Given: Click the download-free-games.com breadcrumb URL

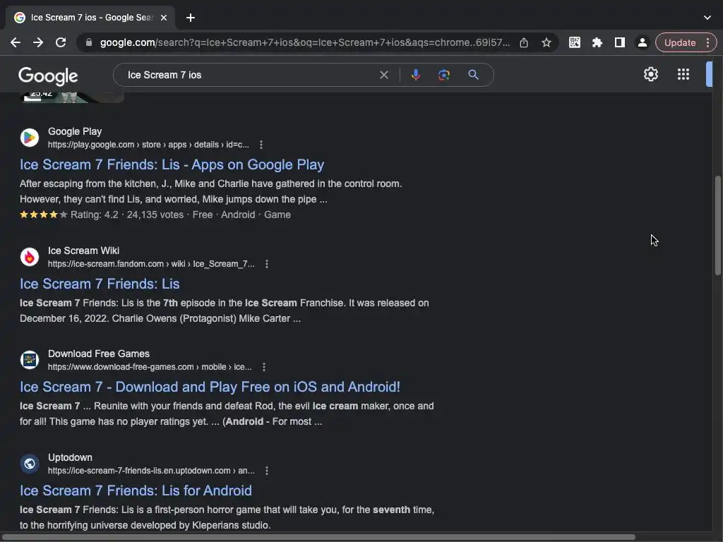Looking at the screenshot, I should tap(150, 367).
